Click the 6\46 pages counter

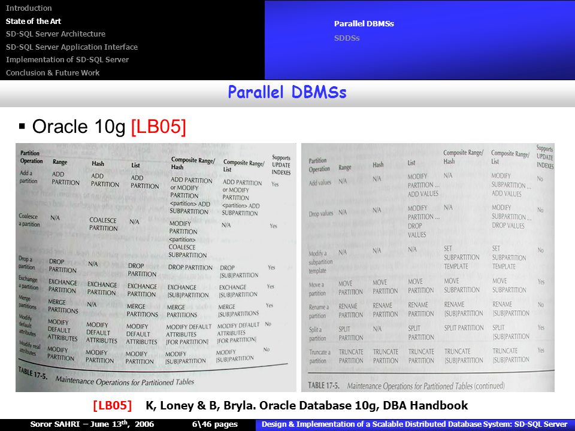(214, 424)
